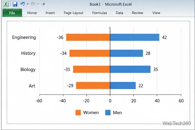Select the Data tab

point(119,13)
